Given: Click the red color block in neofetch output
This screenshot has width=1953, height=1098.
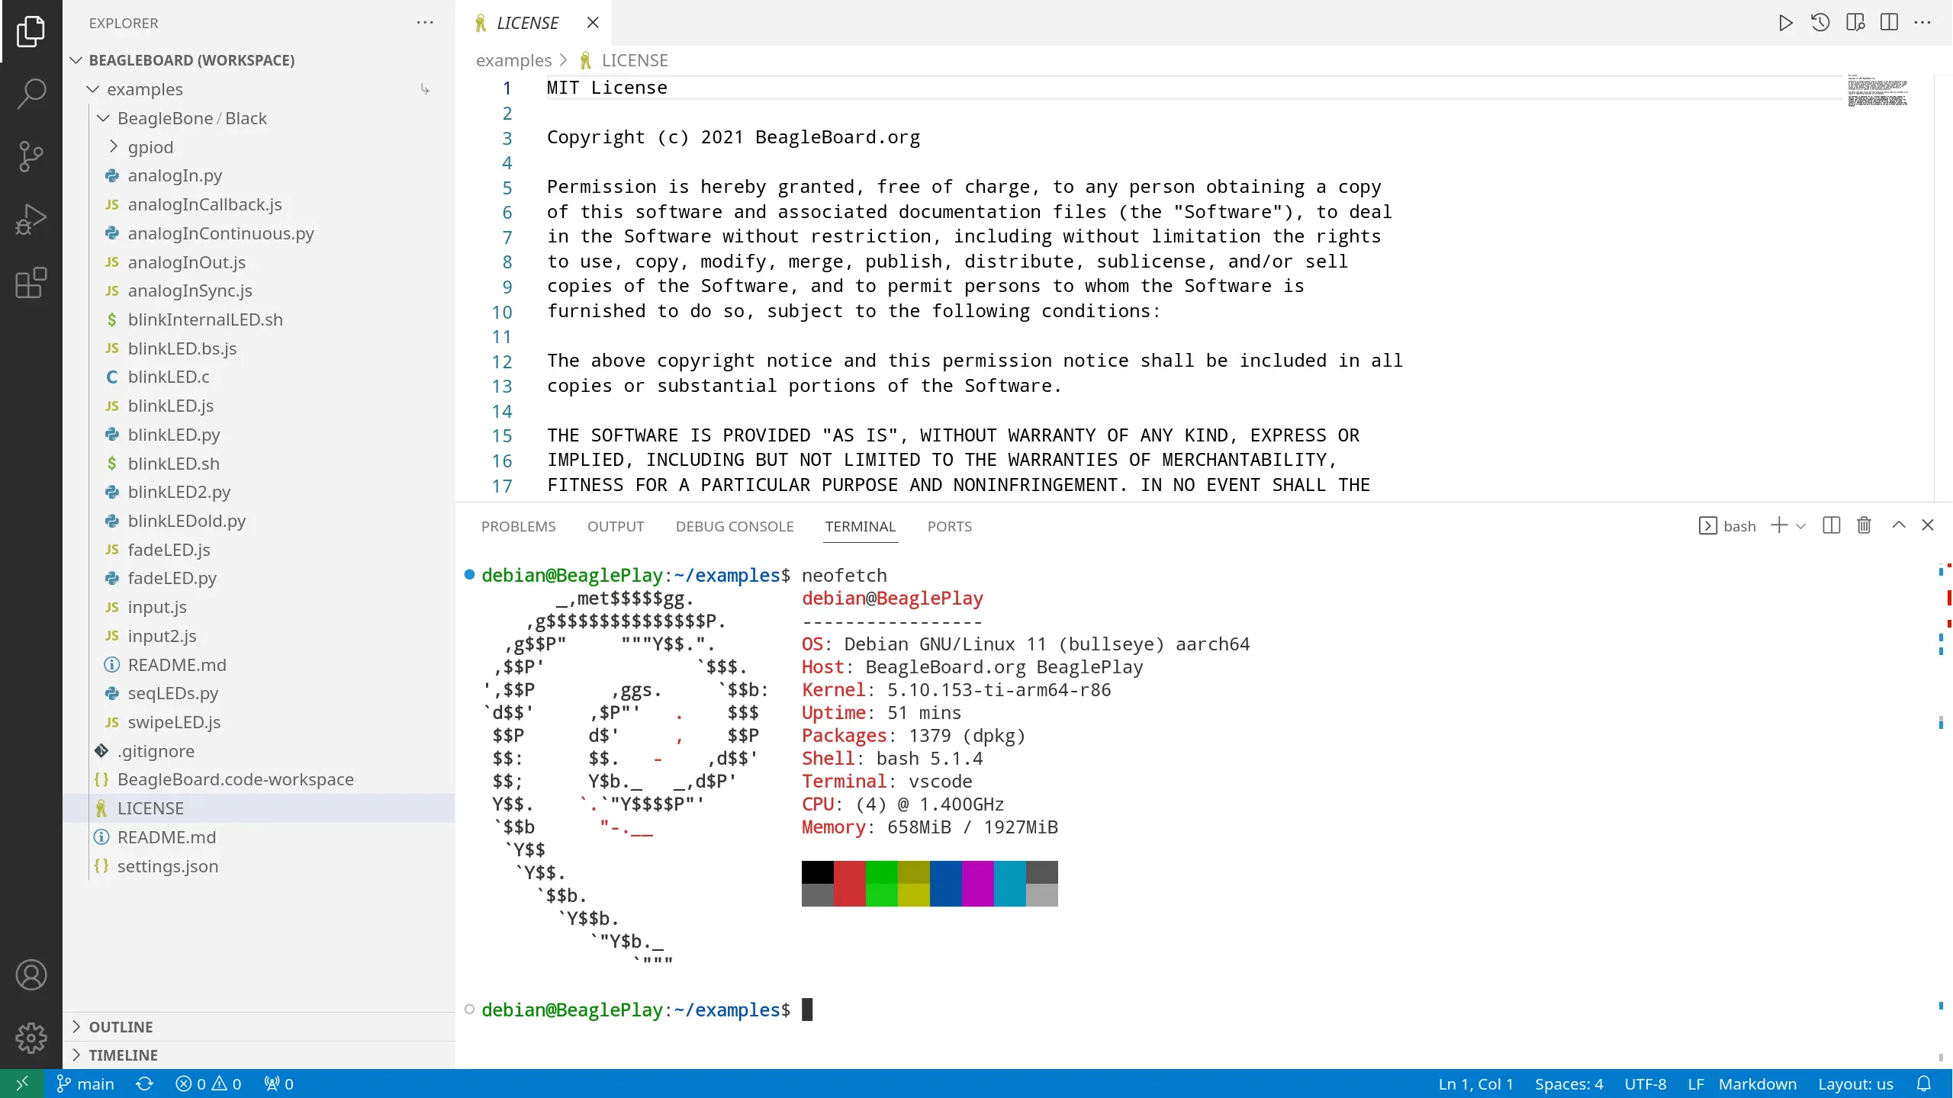Looking at the screenshot, I should point(849,883).
